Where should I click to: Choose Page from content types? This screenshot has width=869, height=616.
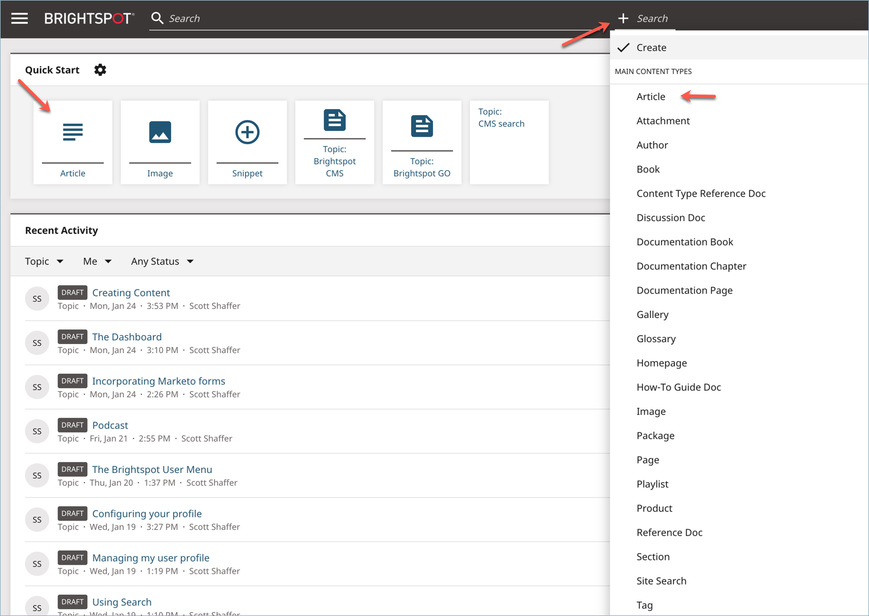648,460
